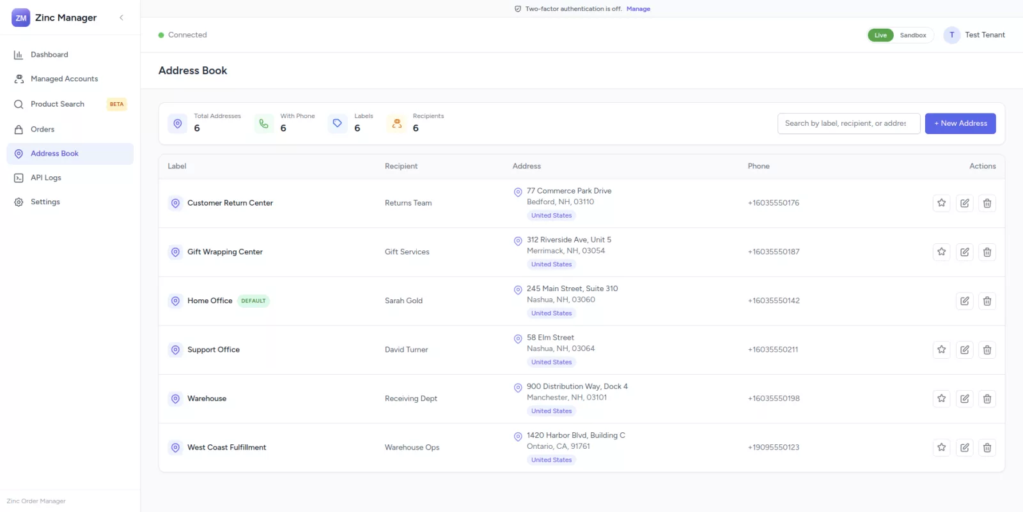Edit the Home Office address
Image resolution: width=1023 pixels, height=512 pixels.
point(964,301)
